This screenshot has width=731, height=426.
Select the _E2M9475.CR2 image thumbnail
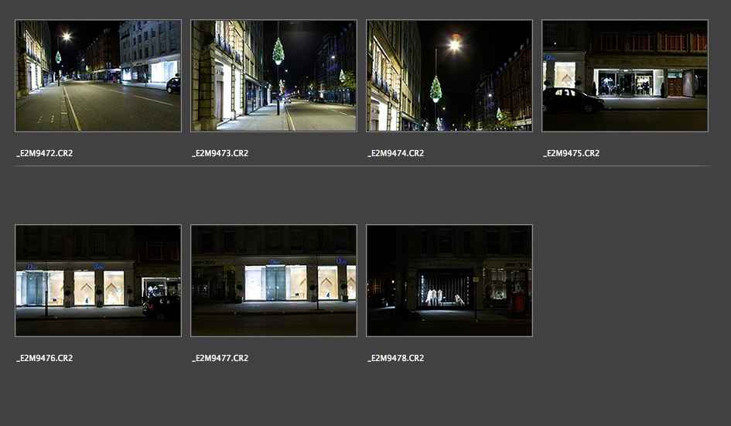click(625, 76)
